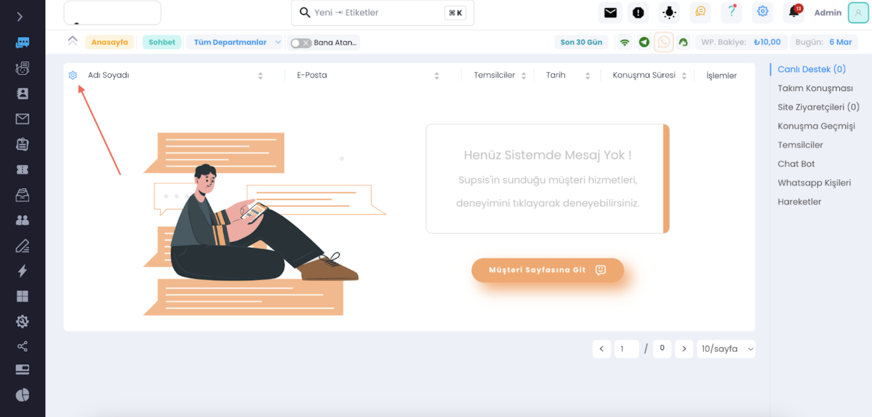872x417 pixels.
Task: Open Konuşma Geçmişi in right menu
Action: (816, 126)
